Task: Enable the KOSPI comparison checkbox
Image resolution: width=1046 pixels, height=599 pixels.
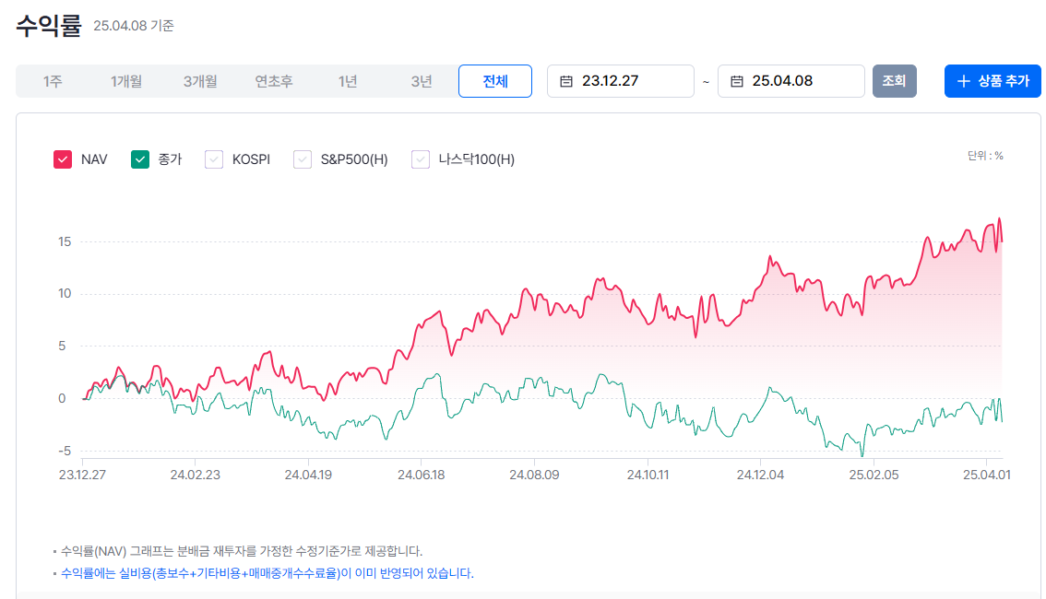Action: (214, 159)
